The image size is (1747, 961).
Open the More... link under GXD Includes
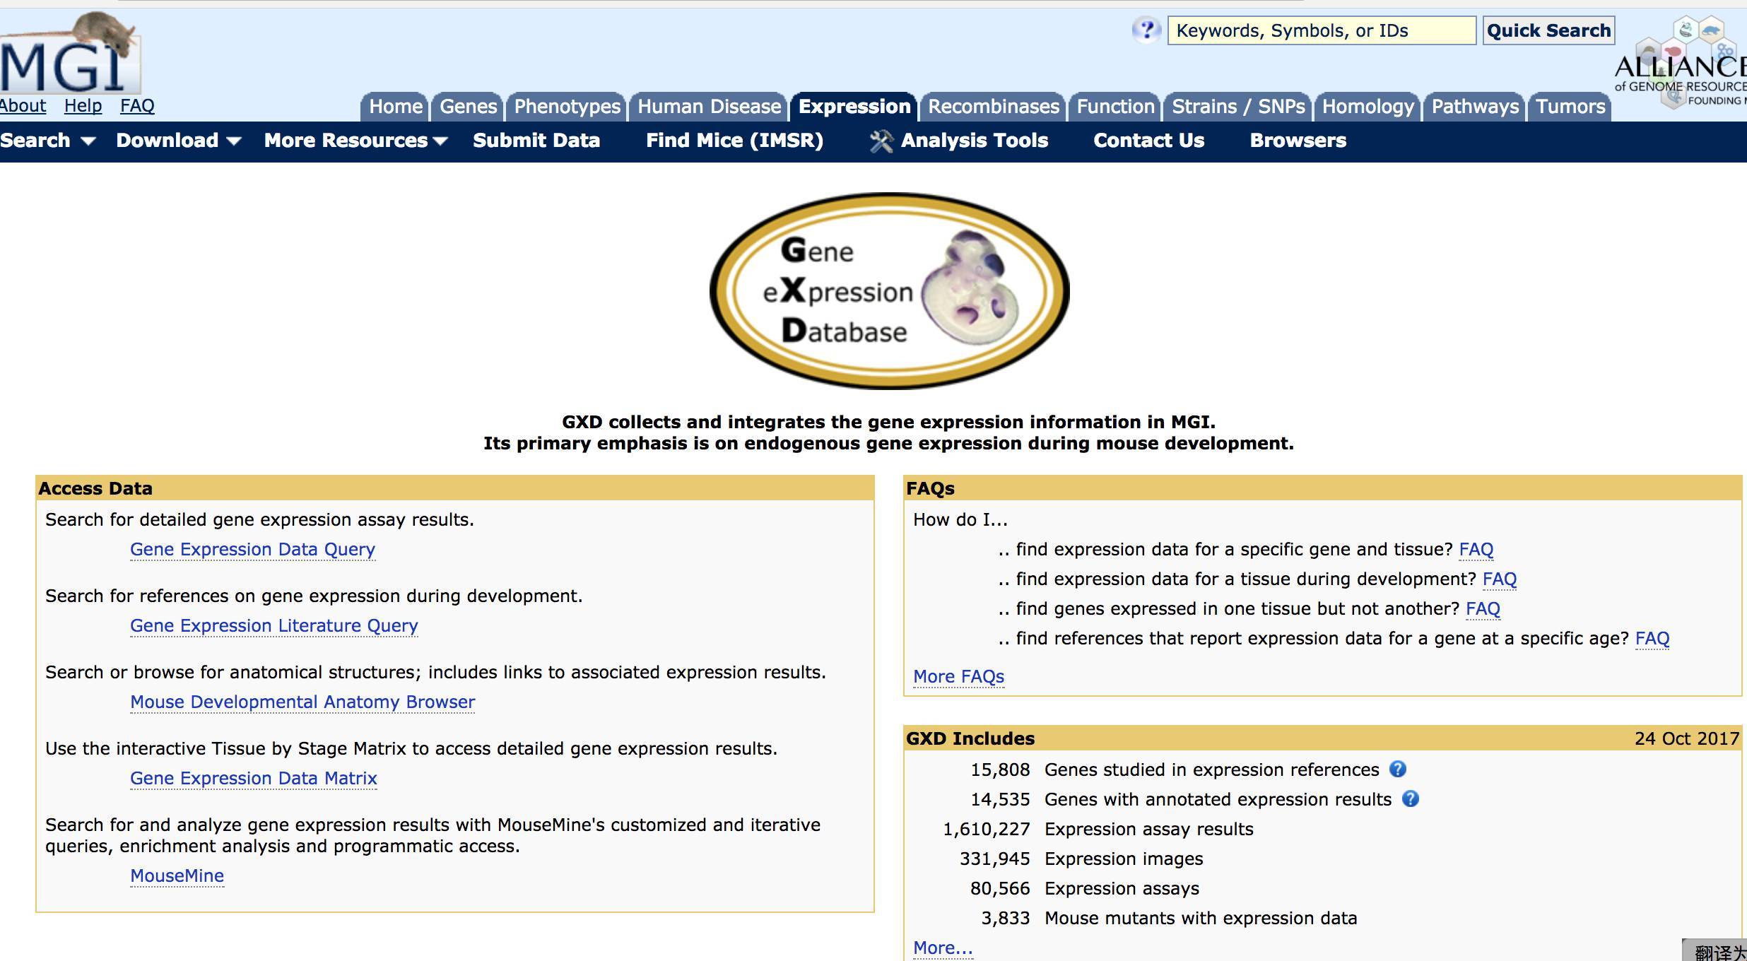pos(943,948)
